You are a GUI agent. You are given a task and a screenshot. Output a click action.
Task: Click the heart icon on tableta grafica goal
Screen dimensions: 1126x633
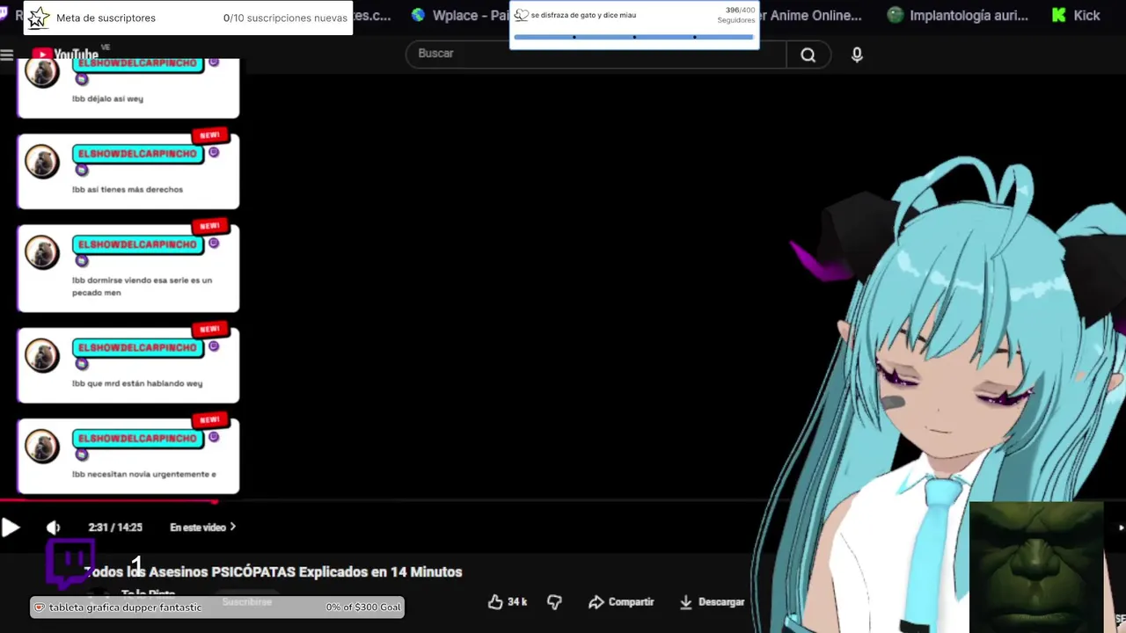(40, 608)
